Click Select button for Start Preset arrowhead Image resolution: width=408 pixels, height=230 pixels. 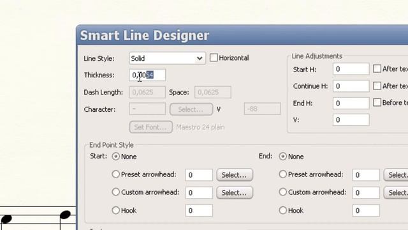235,174
